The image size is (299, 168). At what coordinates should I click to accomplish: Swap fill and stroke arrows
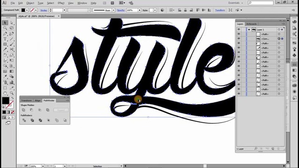click(13, 98)
